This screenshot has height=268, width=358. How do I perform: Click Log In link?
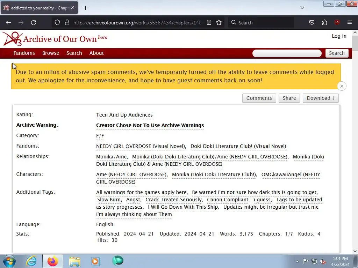pyautogui.click(x=339, y=36)
